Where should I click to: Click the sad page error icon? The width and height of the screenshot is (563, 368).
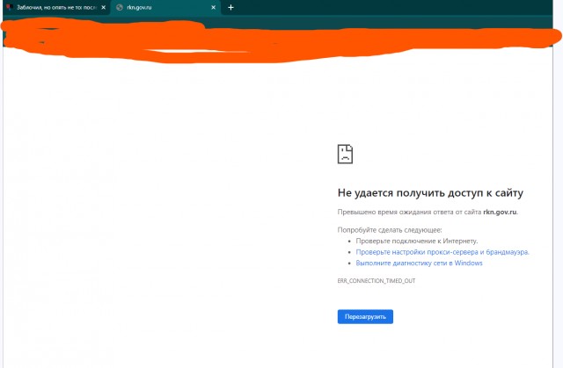pos(345,154)
